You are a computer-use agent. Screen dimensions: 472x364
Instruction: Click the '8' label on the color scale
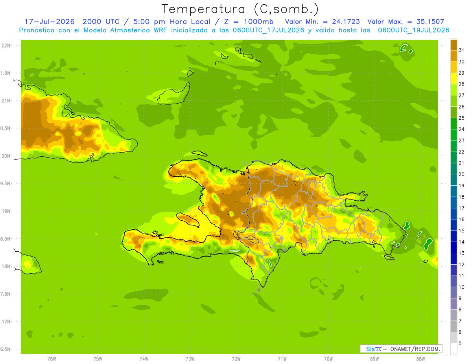(x=460, y=309)
